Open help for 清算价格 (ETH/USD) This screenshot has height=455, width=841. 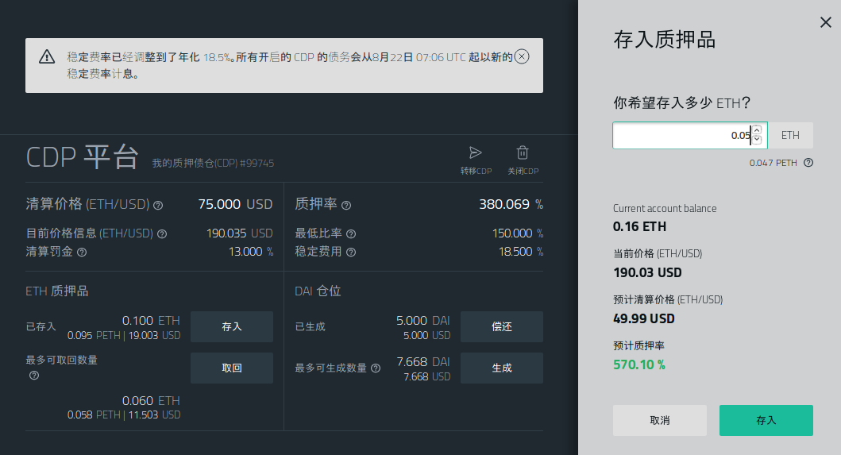pos(158,205)
